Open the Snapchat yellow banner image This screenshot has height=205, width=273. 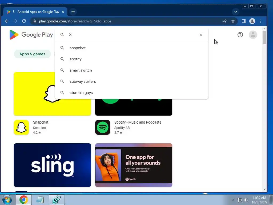click(34, 94)
